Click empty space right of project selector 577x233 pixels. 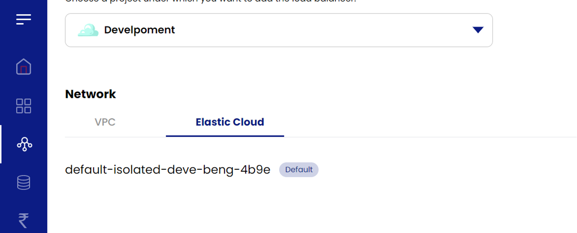pos(534,30)
